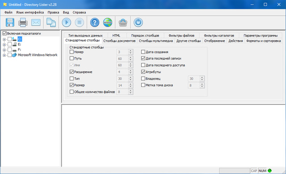286x174 pixels.
Task: Enable the Путь column checkbox
Action: click(x=71, y=58)
